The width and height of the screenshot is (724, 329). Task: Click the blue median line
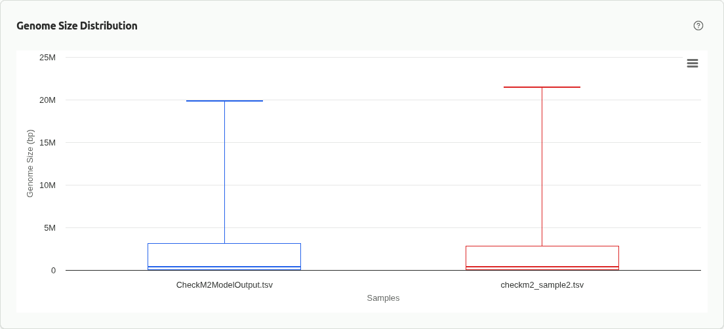pyautogui.click(x=224, y=267)
